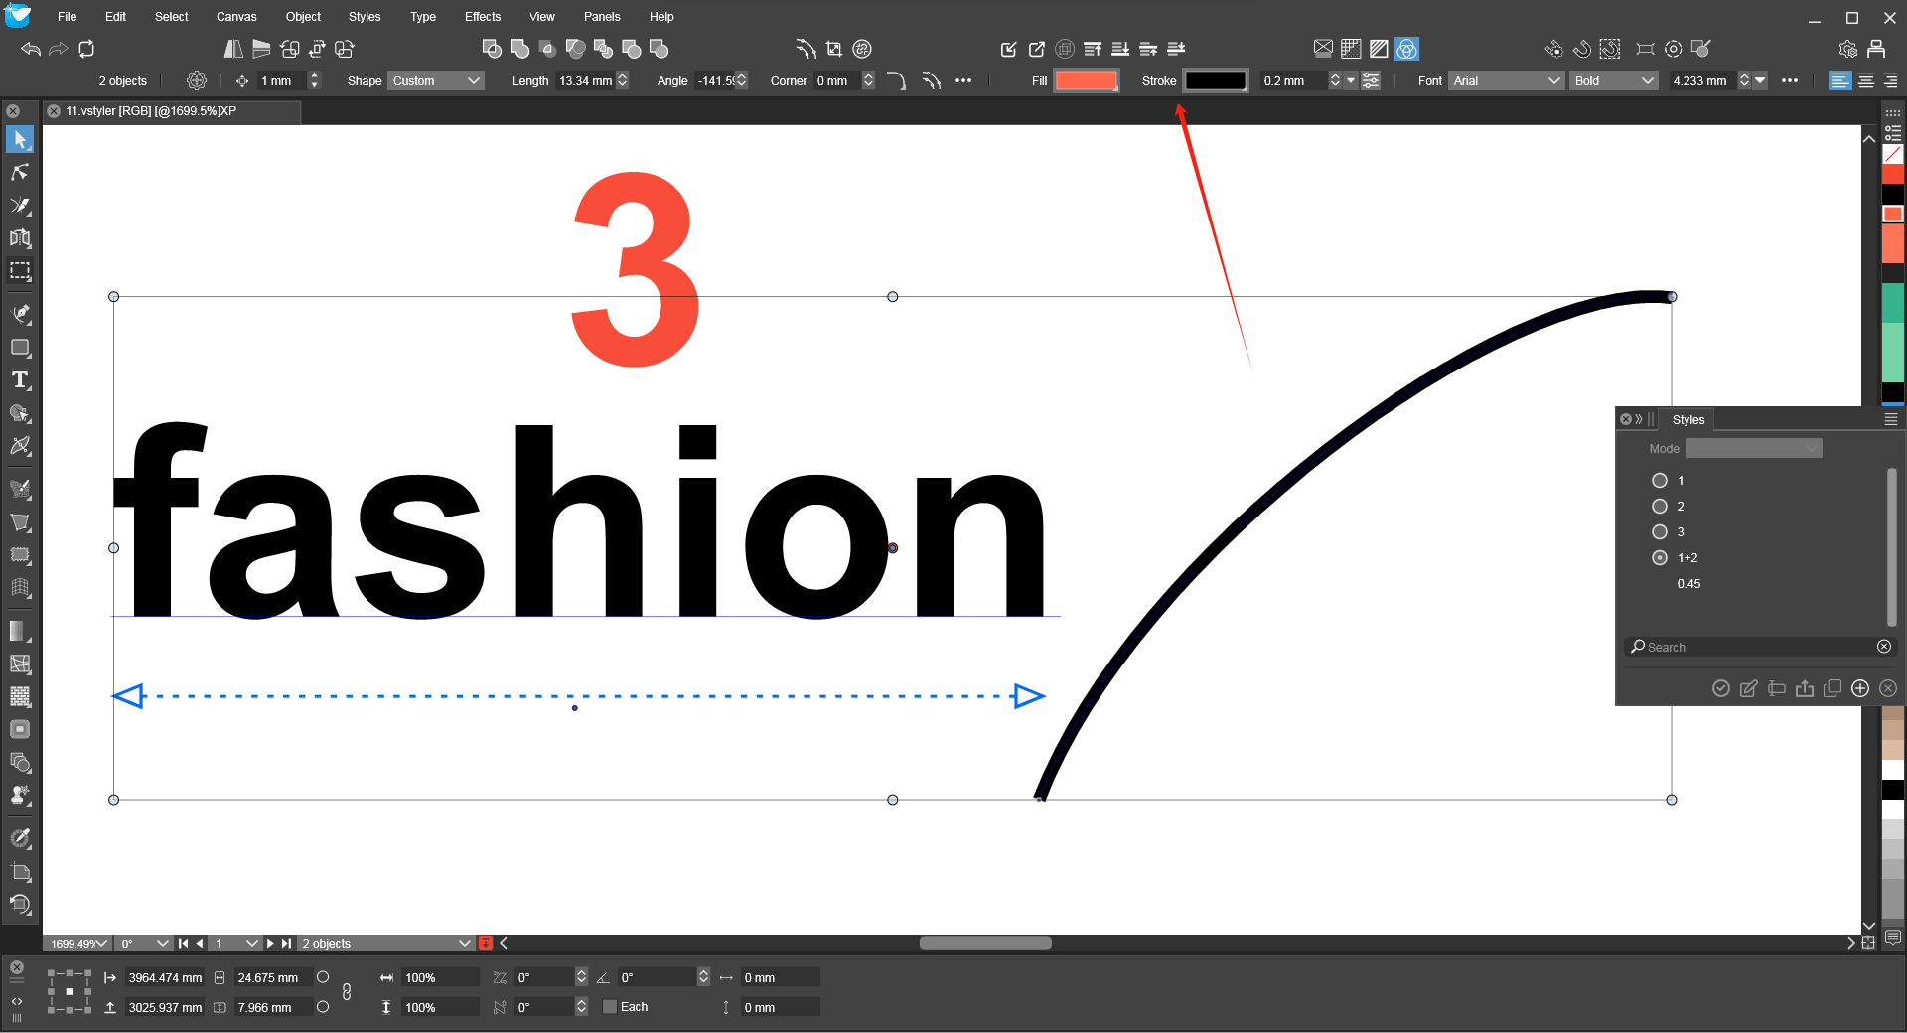
Task: Click the add new style plus icon
Action: pos(1860,688)
